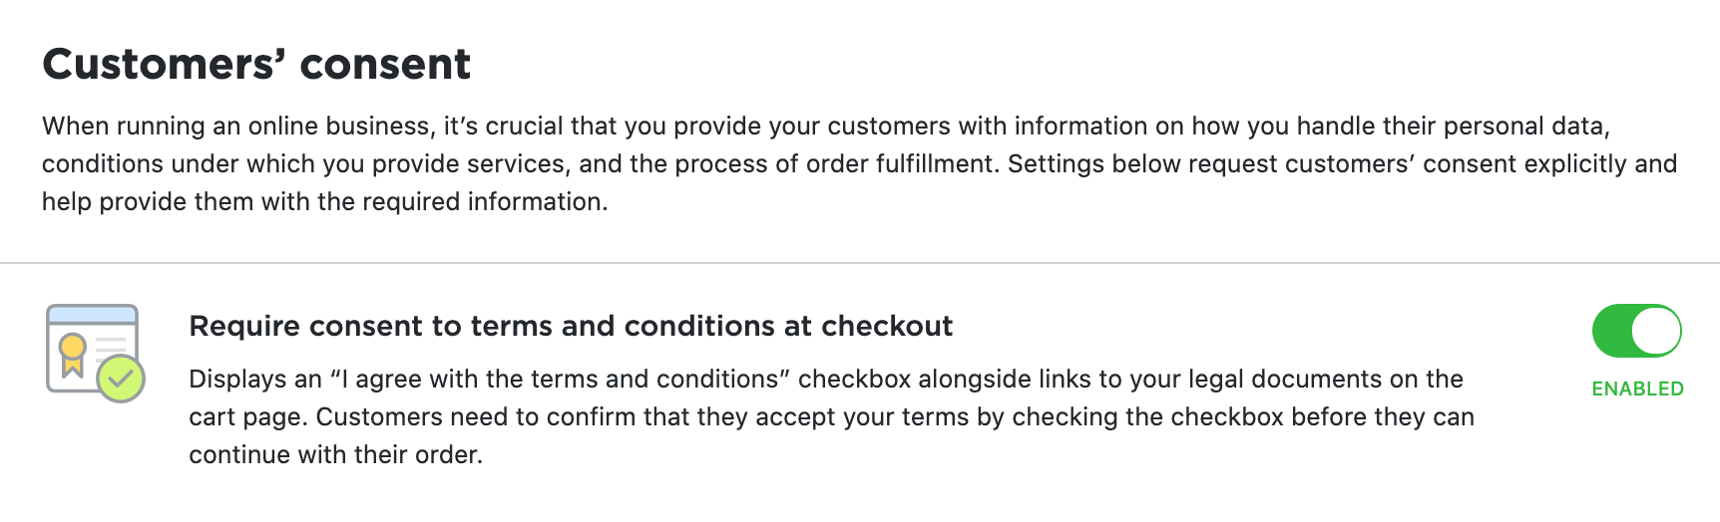
Task: Click the green ENABLED status label
Action: point(1637,389)
